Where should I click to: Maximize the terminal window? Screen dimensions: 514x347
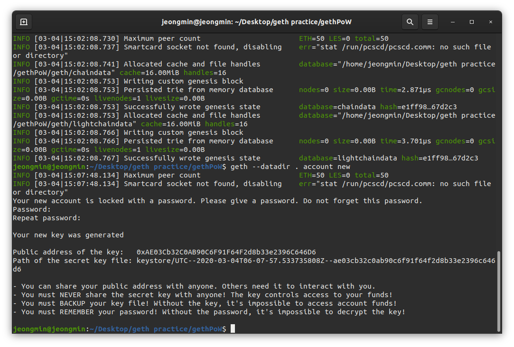[x=472, y=22]
